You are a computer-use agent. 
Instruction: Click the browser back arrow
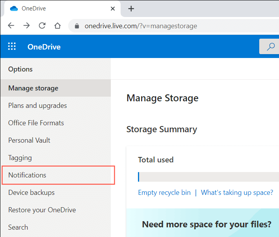coord(11,26)
